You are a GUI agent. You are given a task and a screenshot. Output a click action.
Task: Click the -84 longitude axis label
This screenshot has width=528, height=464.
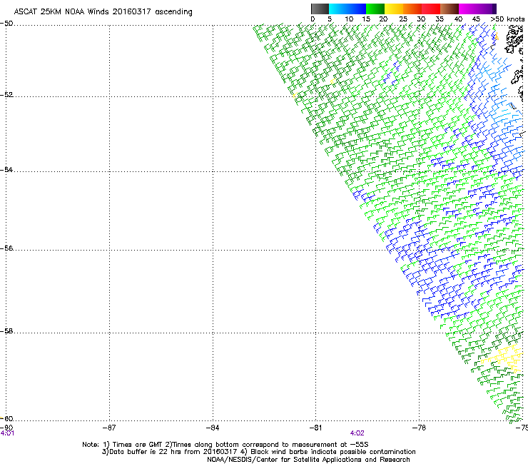pos(213,428)
